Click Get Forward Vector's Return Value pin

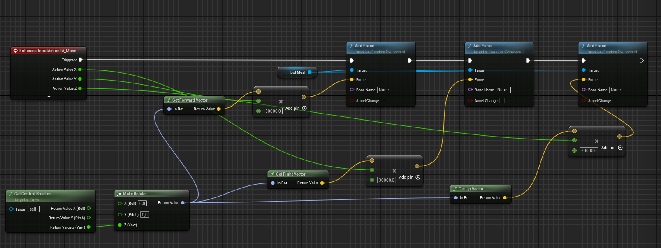point(219,109)
